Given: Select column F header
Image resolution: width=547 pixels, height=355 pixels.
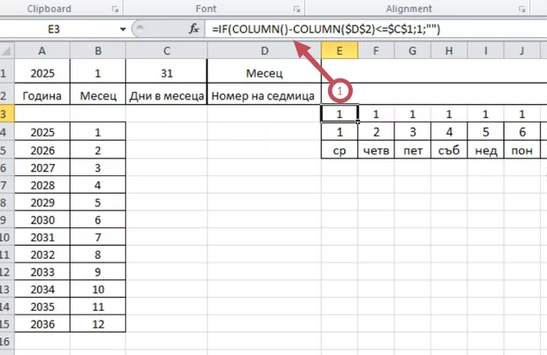Looking at the screenshot, I should pos(376,51).
